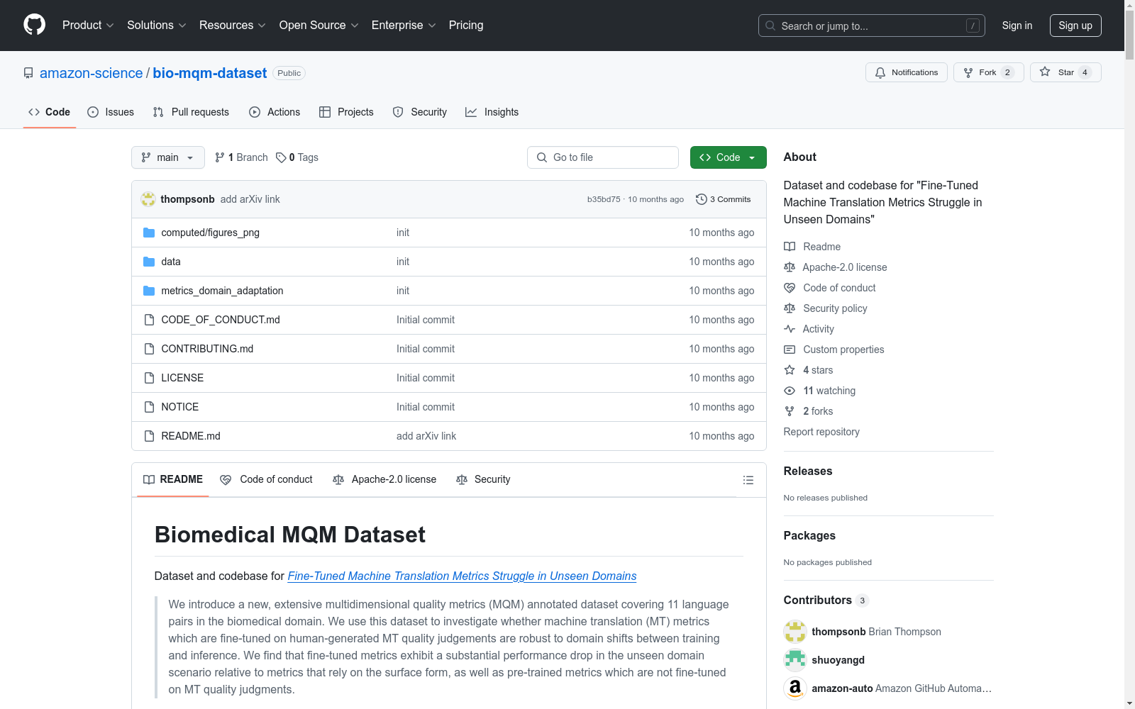Click the 1 Branch link
The height and width of the screenshot is (709, 1135).
coord(241,157)
